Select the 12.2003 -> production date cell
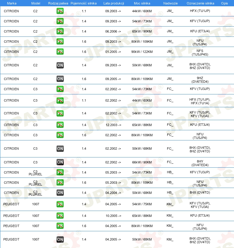This screenshot has width=234, height=248. point(113,125)
